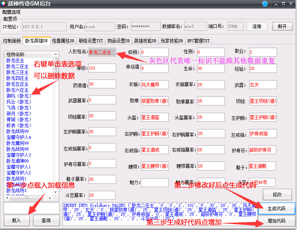Open the 怪兽属性DB tab
Image resolution: width=297 pixels, height=230 pixels.
point(63,41)
